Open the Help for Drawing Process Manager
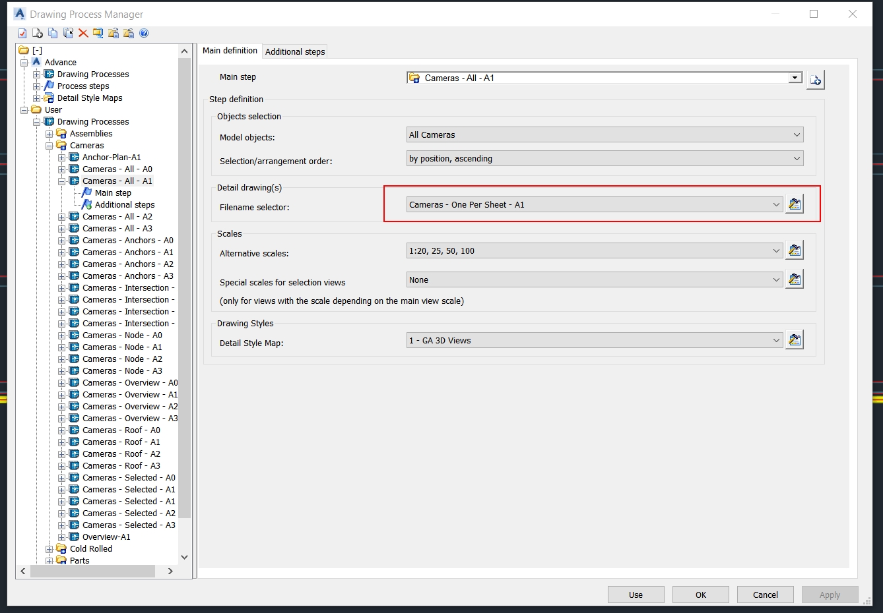Screen dimensions: 883x613 click(x=144, y=33)
